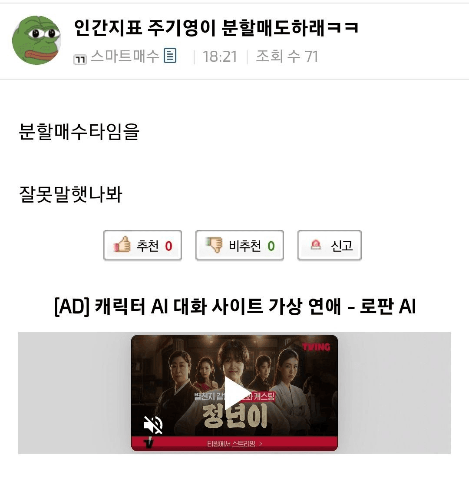Click the 추천 label text
469x479 pixels.
pyautogui.click(x=148, y=246)
